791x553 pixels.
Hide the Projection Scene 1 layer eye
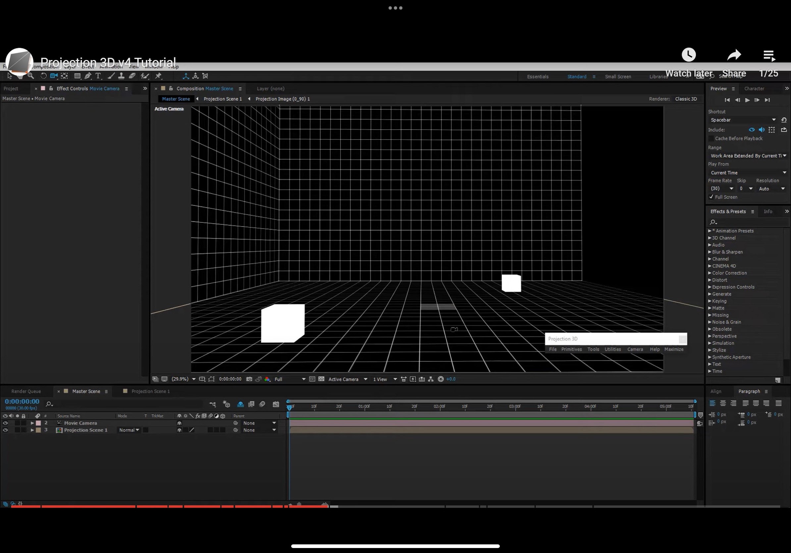5,430
